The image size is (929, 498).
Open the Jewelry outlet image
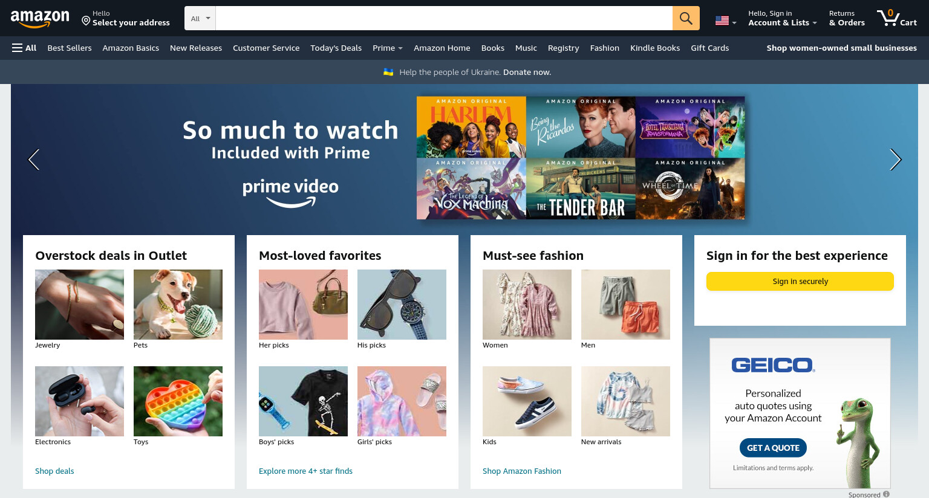coord(79,305)
